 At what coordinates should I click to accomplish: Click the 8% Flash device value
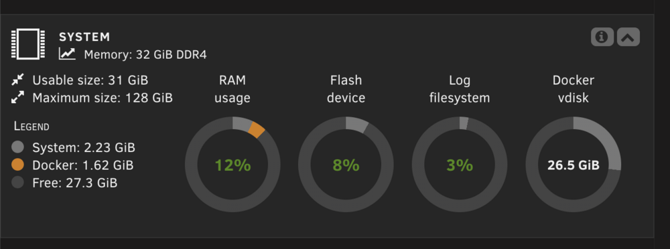[x=346, y=165]
